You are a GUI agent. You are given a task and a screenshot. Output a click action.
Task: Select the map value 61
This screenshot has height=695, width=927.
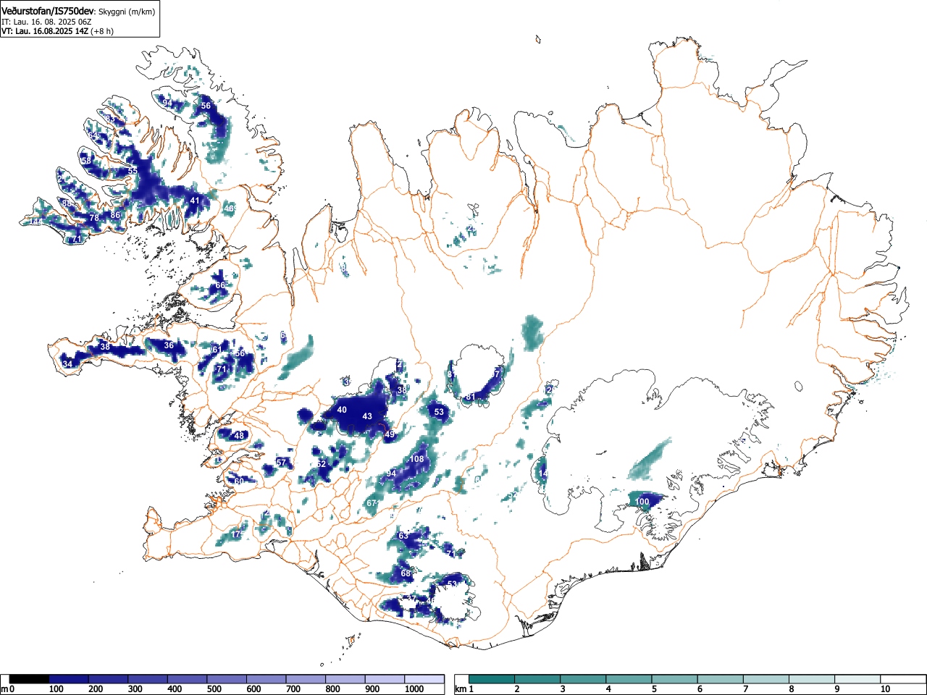click(217, 350)
